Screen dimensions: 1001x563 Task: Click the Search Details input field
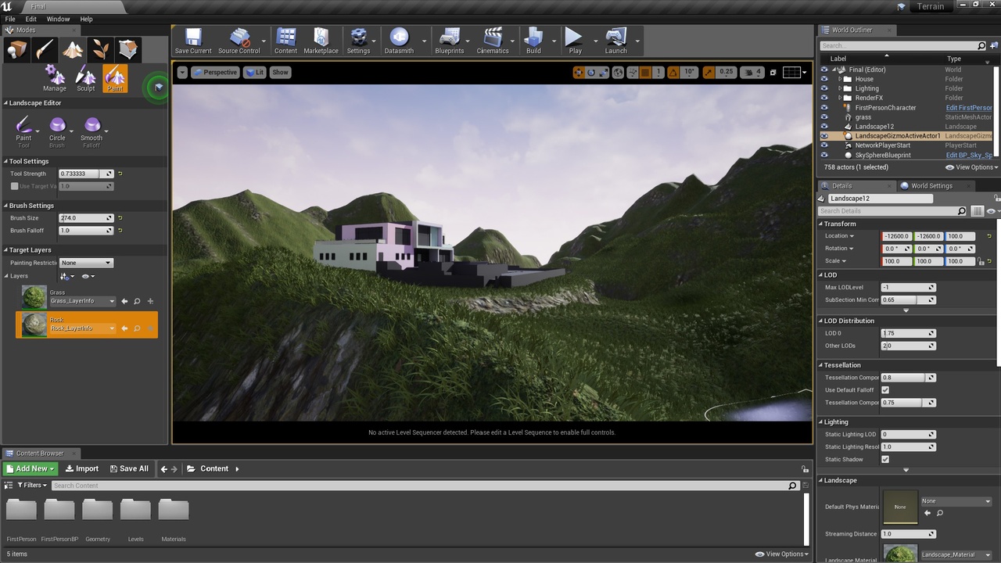point(892,211)
